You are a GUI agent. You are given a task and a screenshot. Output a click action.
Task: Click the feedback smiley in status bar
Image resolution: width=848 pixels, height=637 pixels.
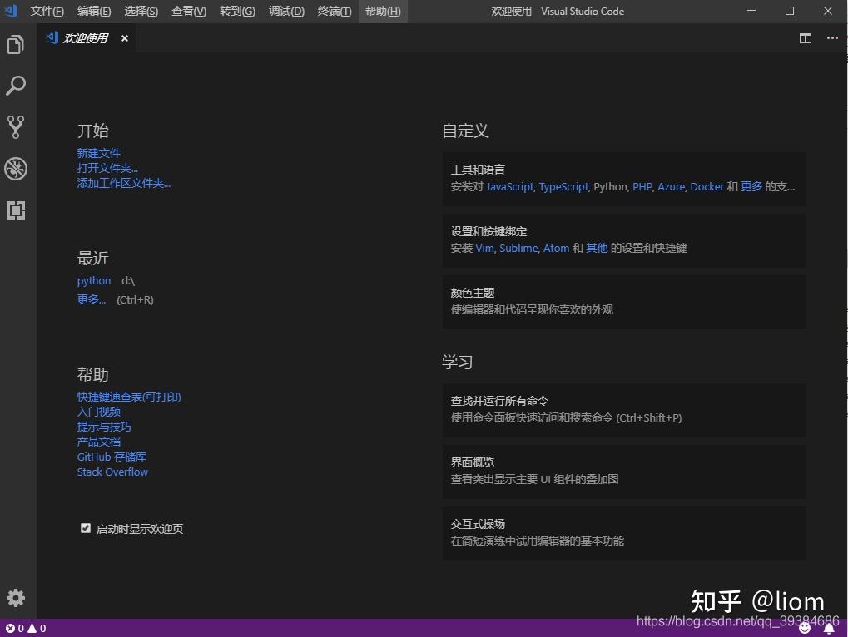(805, 628)
